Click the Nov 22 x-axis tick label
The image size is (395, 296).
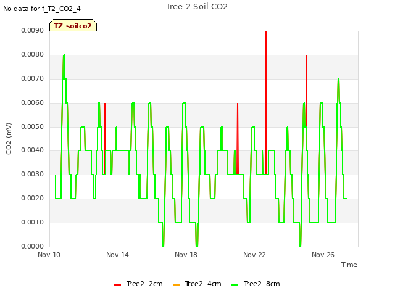254,255
